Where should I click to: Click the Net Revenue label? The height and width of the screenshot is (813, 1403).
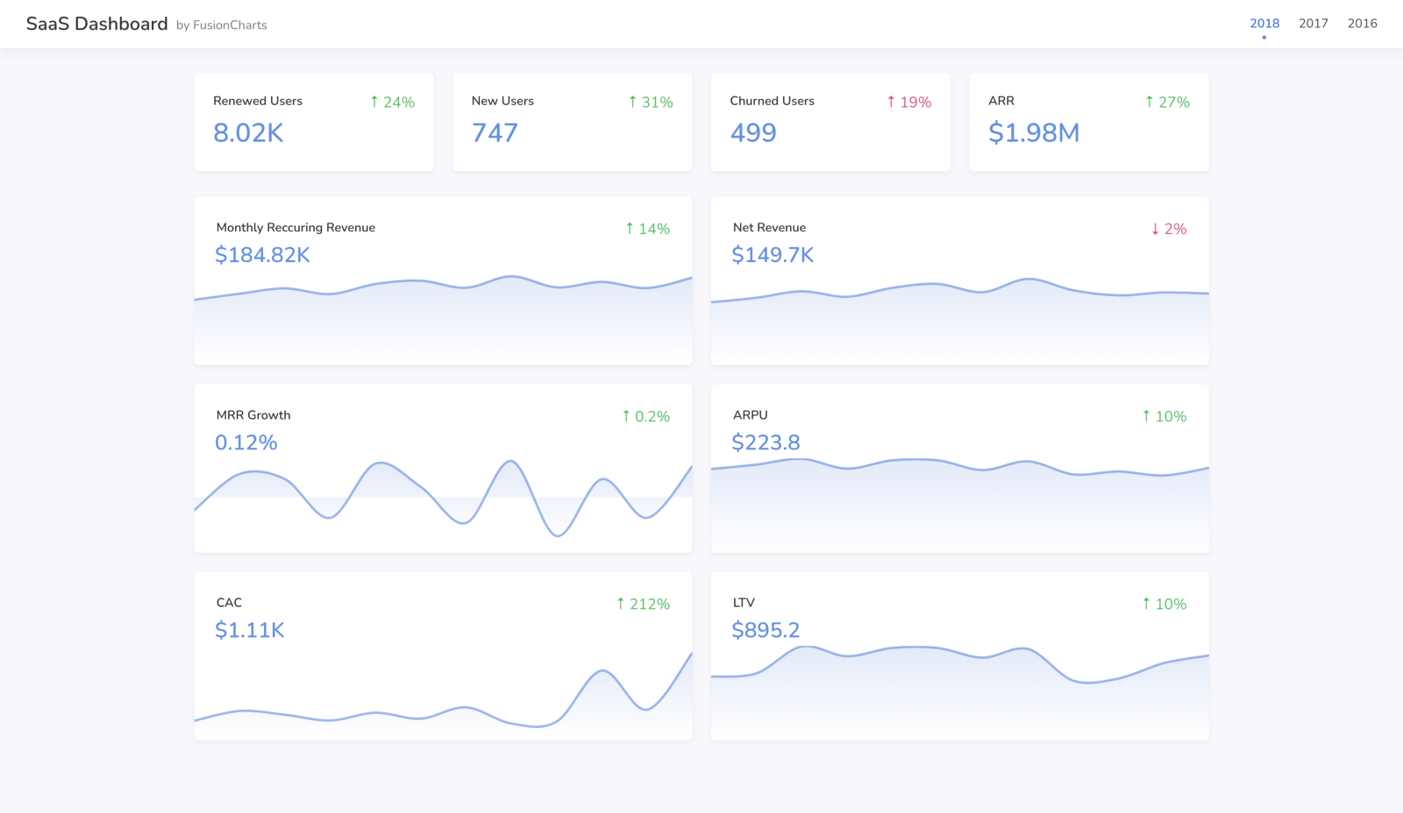769,227
